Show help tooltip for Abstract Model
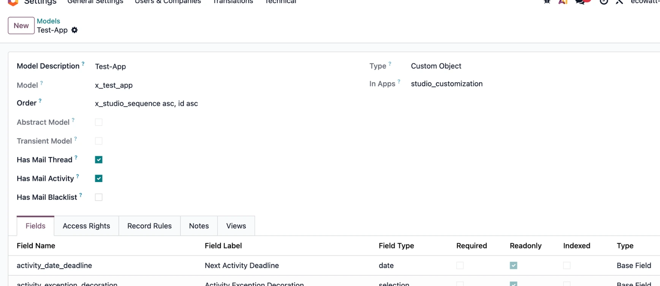This screenshot has height=286, width=660. click(73, 120)
